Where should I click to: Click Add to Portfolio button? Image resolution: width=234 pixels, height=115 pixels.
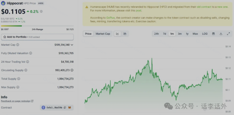37,37
